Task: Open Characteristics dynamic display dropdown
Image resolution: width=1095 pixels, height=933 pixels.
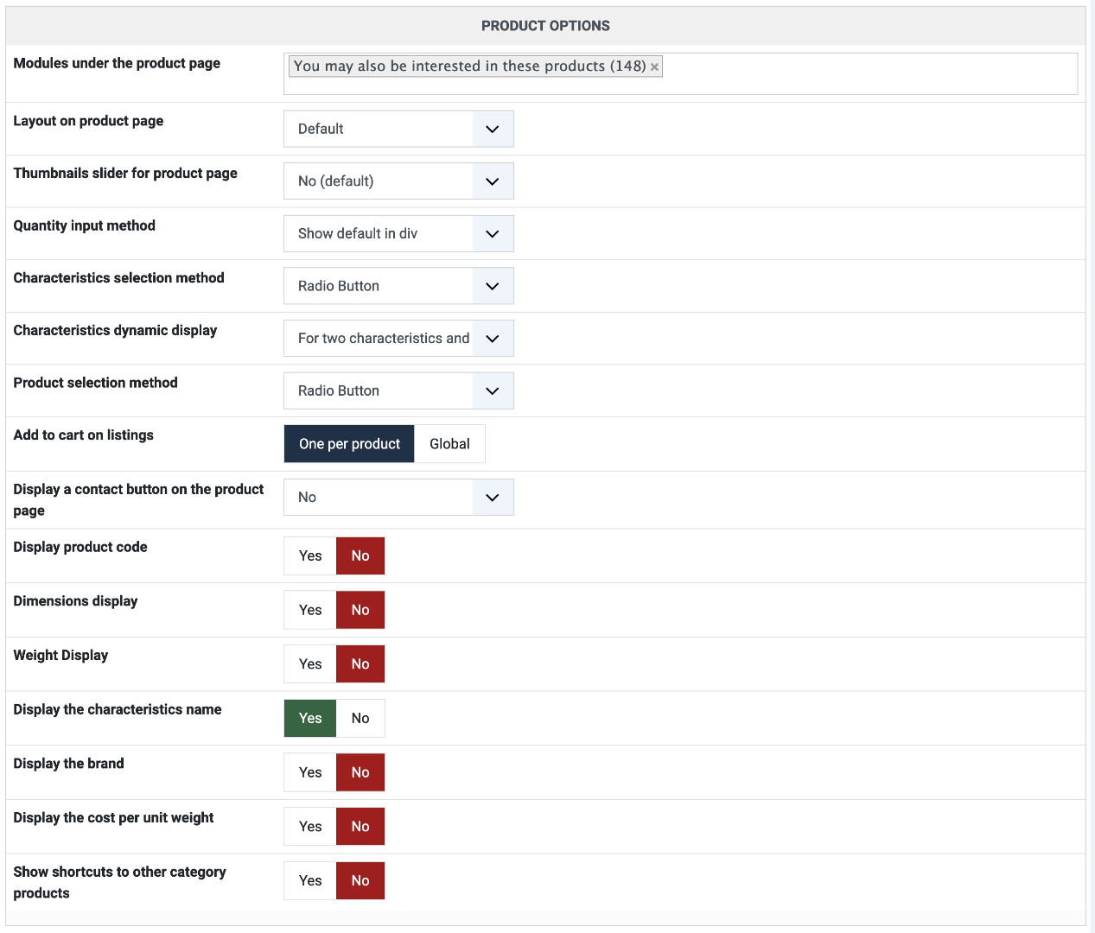Action: (398, 339)
